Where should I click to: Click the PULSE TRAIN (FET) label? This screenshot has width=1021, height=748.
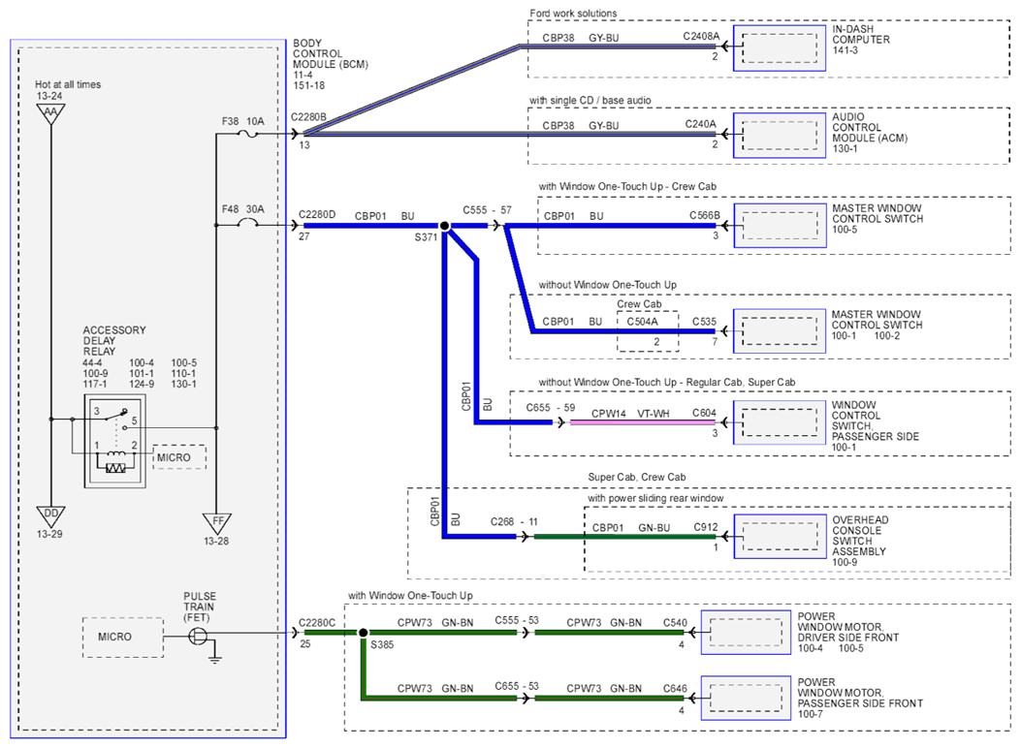click(199, 607)
